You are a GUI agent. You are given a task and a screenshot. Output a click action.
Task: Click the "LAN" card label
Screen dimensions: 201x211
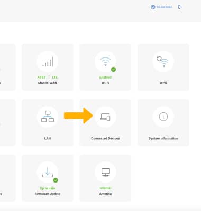click(x=48, y=138)
